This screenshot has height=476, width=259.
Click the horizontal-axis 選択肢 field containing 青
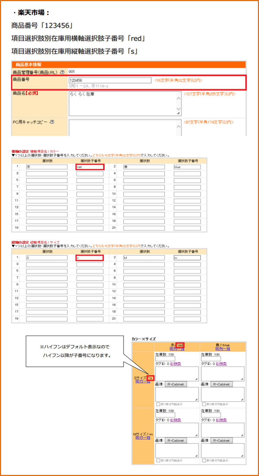[144, 167]
